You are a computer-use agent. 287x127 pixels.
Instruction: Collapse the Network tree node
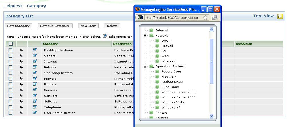(145, 36)
